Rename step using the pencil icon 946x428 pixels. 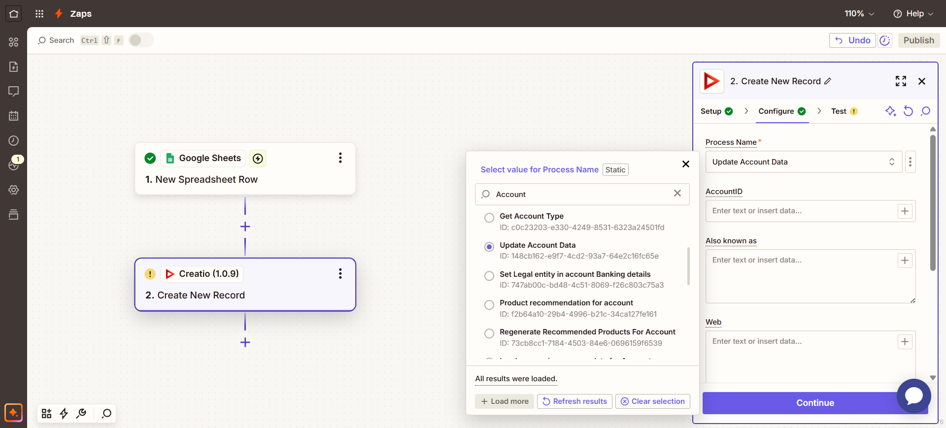tap(828, 81)
